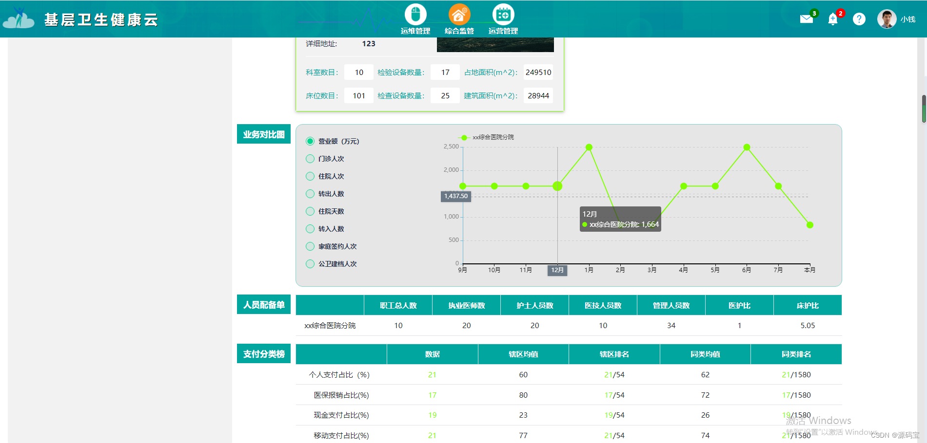Open the 运营管理 calendar icon

pyautogui.click(x=502, y=15)
